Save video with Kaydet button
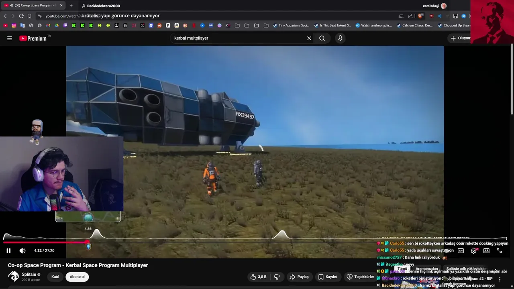This screenshot has width=514, height=289. point(328,277)
